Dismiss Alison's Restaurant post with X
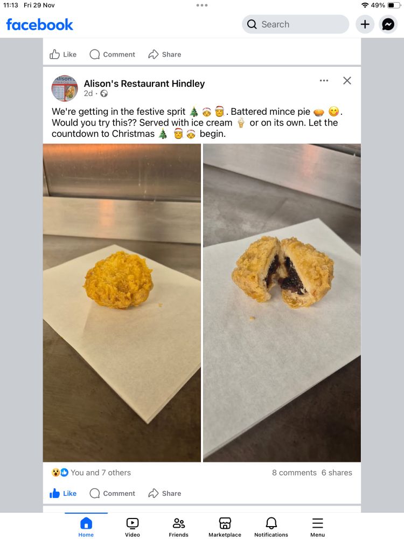 point(347,80)
